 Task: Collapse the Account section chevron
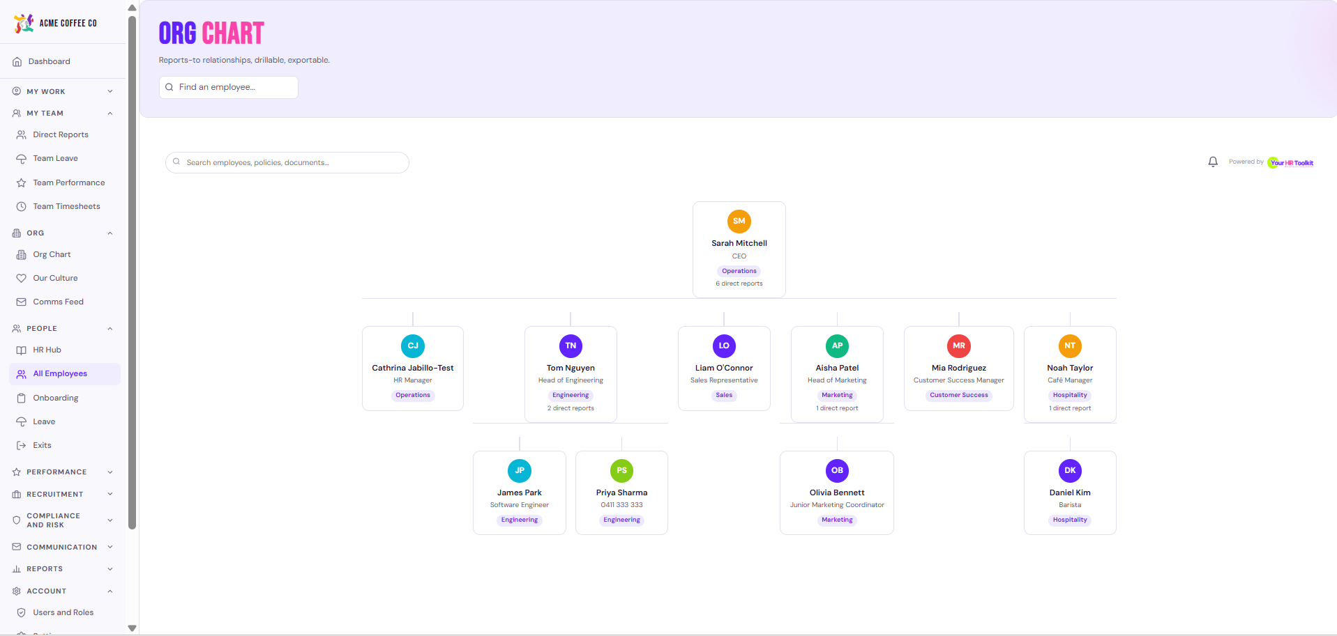110,591
